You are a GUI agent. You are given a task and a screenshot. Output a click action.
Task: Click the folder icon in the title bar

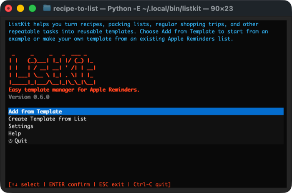[x=47, y=8]
